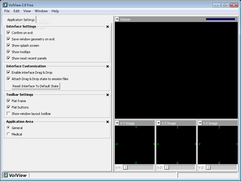Switch to the Application Settings tab
241x181 pixels.
point(21,20)
